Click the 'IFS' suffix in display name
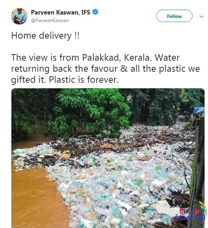Image resolution: width=208 pixels, height=228 pixels. (x=86, y=12)
